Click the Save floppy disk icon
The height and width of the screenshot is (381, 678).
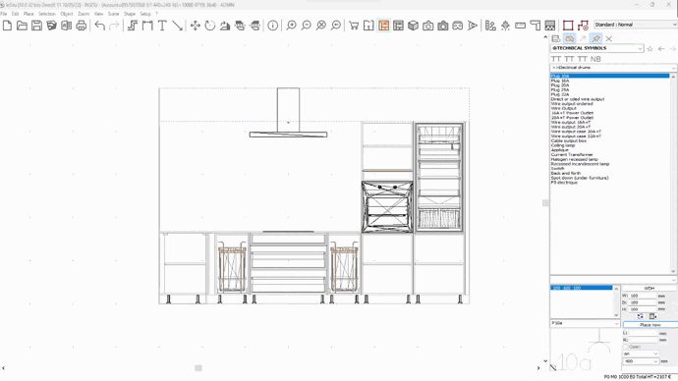pos(36,26)
